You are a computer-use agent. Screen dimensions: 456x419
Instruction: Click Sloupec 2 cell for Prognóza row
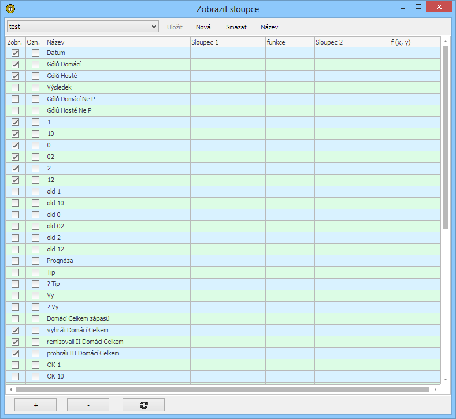pos(352,261)
